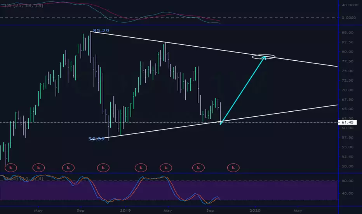
Task: Open the last upcoming earnings E marker
Action: (233, 167)
